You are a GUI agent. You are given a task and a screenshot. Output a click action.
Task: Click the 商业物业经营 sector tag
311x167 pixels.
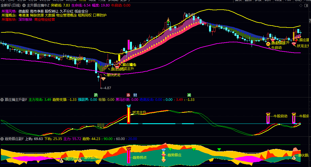[x=45, y=20]
